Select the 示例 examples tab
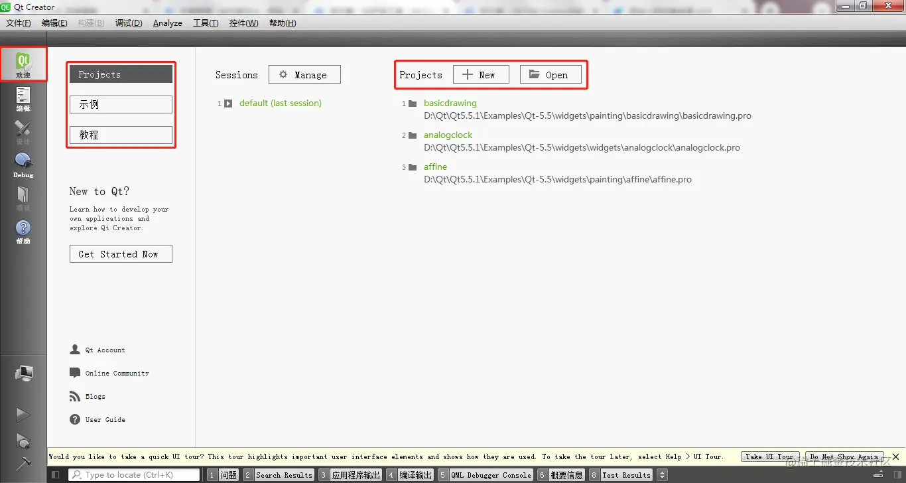906x483 pixels. [121, 105]
